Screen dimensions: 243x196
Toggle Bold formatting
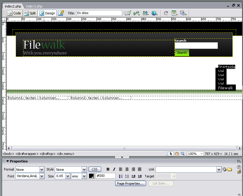[108, 169]
